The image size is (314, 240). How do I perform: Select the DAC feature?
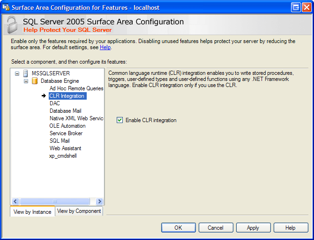tap(55, 103)
